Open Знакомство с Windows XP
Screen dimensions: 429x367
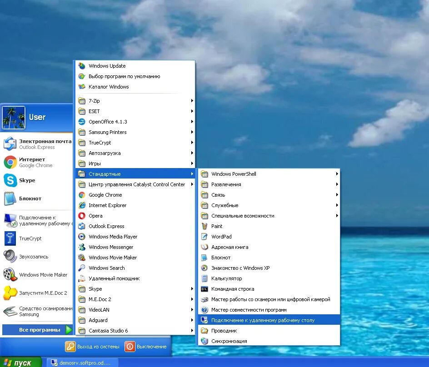point(269,268)
